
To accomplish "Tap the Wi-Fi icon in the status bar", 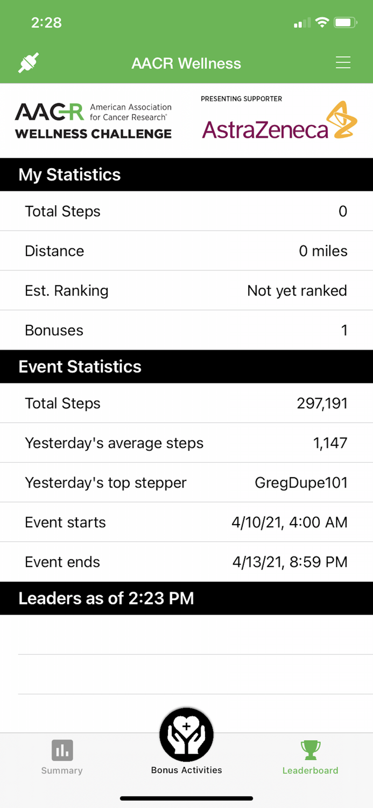I will 321,22.
